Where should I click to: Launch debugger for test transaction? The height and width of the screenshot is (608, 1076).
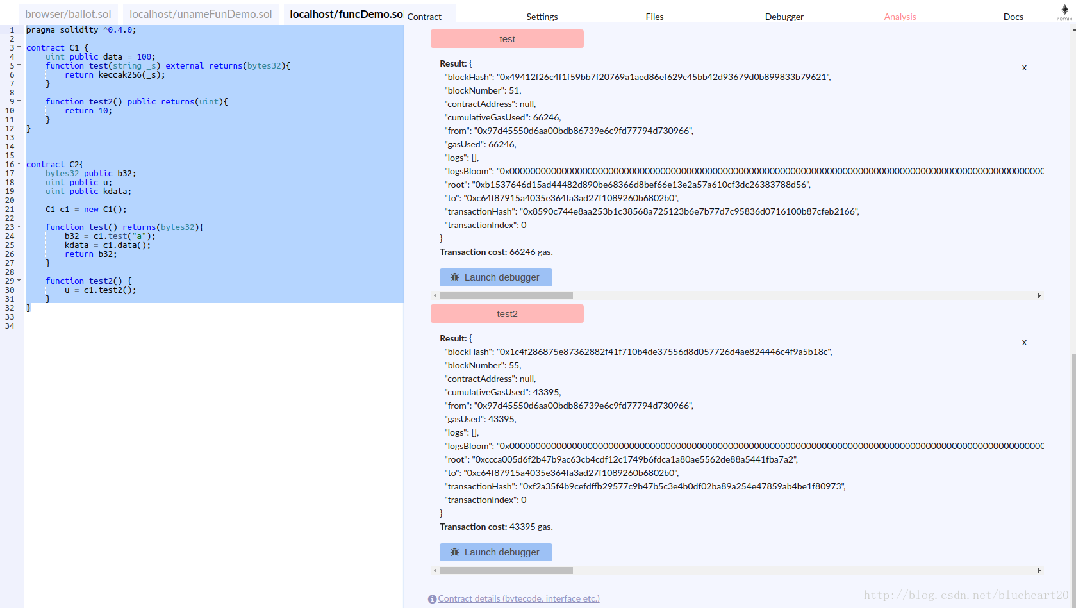[496, 277]
